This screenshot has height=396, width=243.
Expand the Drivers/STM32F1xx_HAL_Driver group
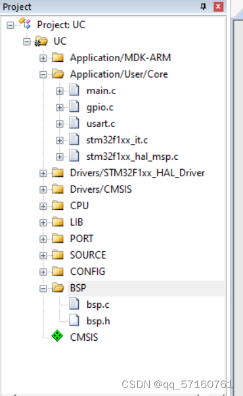pos(43,173)
